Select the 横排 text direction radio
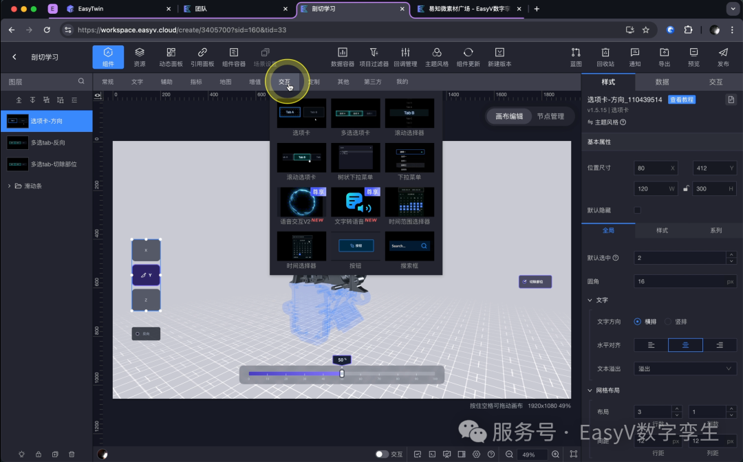This screenshot has height=462, width=743. pos(637,322)
